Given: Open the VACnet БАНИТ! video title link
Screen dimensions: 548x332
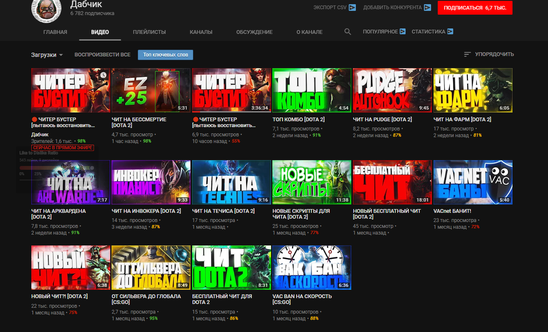Looking at the screenshot, I should tap(452, 211).
